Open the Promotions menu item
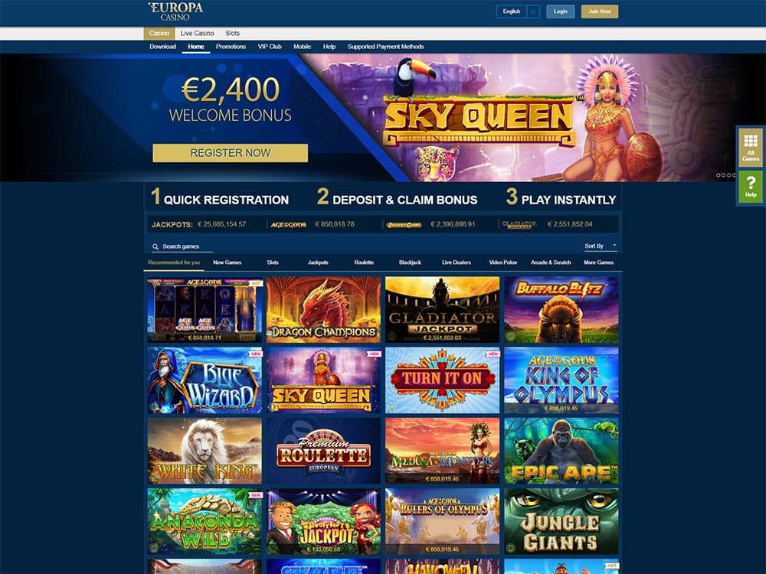This screenshot has width=766, height=574. [231, 47]
